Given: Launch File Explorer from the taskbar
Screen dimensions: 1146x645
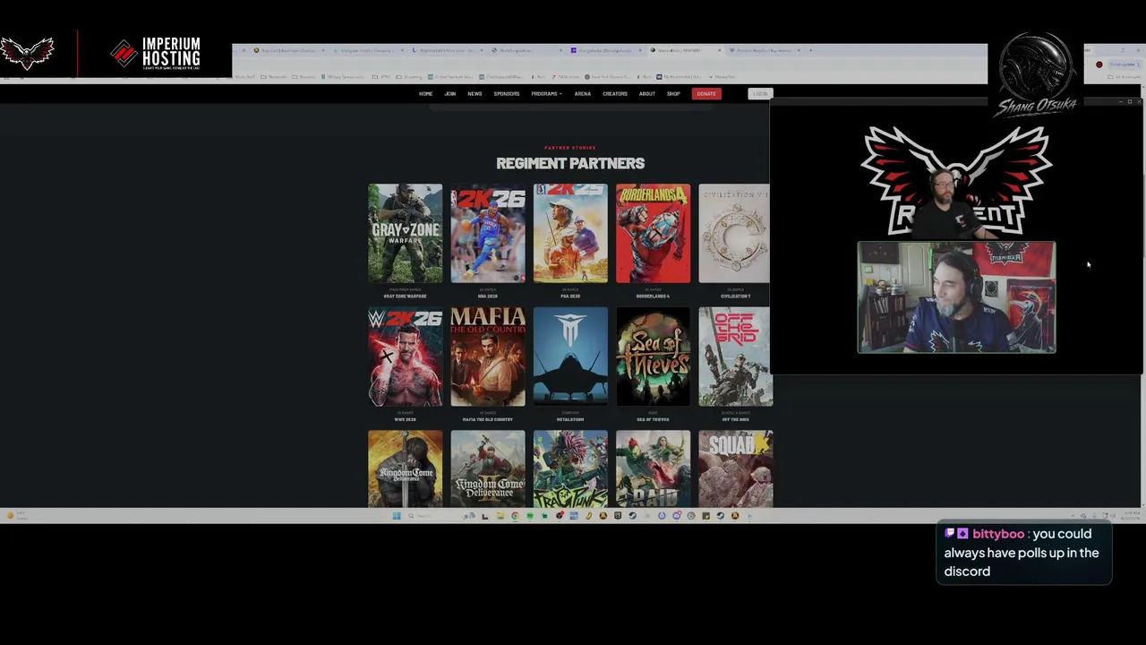Looking at the screenshot, I should click(500, 516).
